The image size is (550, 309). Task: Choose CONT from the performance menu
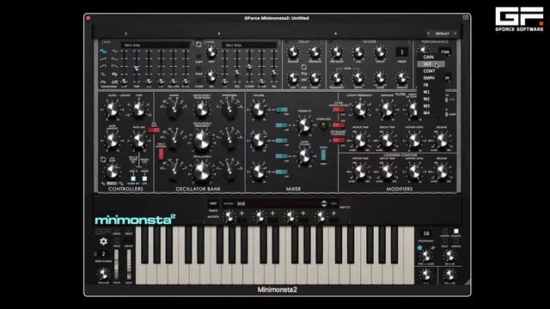(429, 70)
